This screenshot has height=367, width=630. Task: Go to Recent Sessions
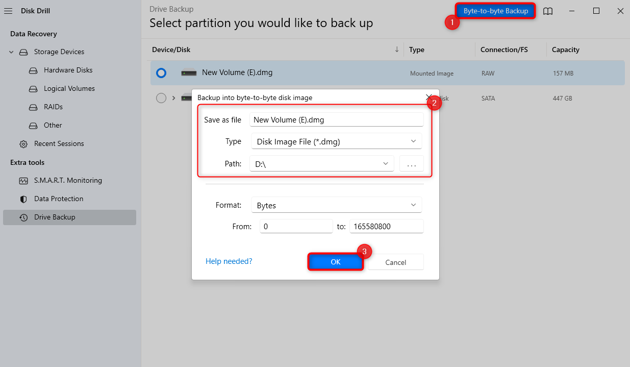(59, 144)
